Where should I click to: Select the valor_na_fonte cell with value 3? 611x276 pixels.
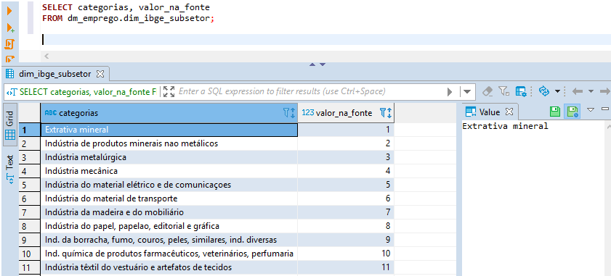tap(346, 157)
